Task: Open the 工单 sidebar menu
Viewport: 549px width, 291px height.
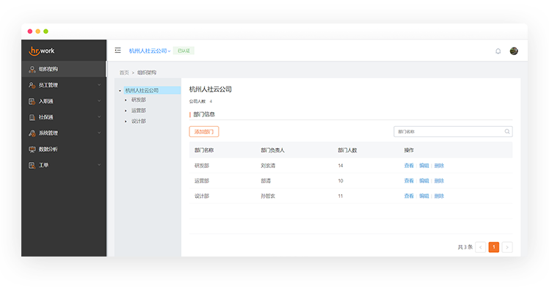Action: pyautogui.click(x=64, y=165)
